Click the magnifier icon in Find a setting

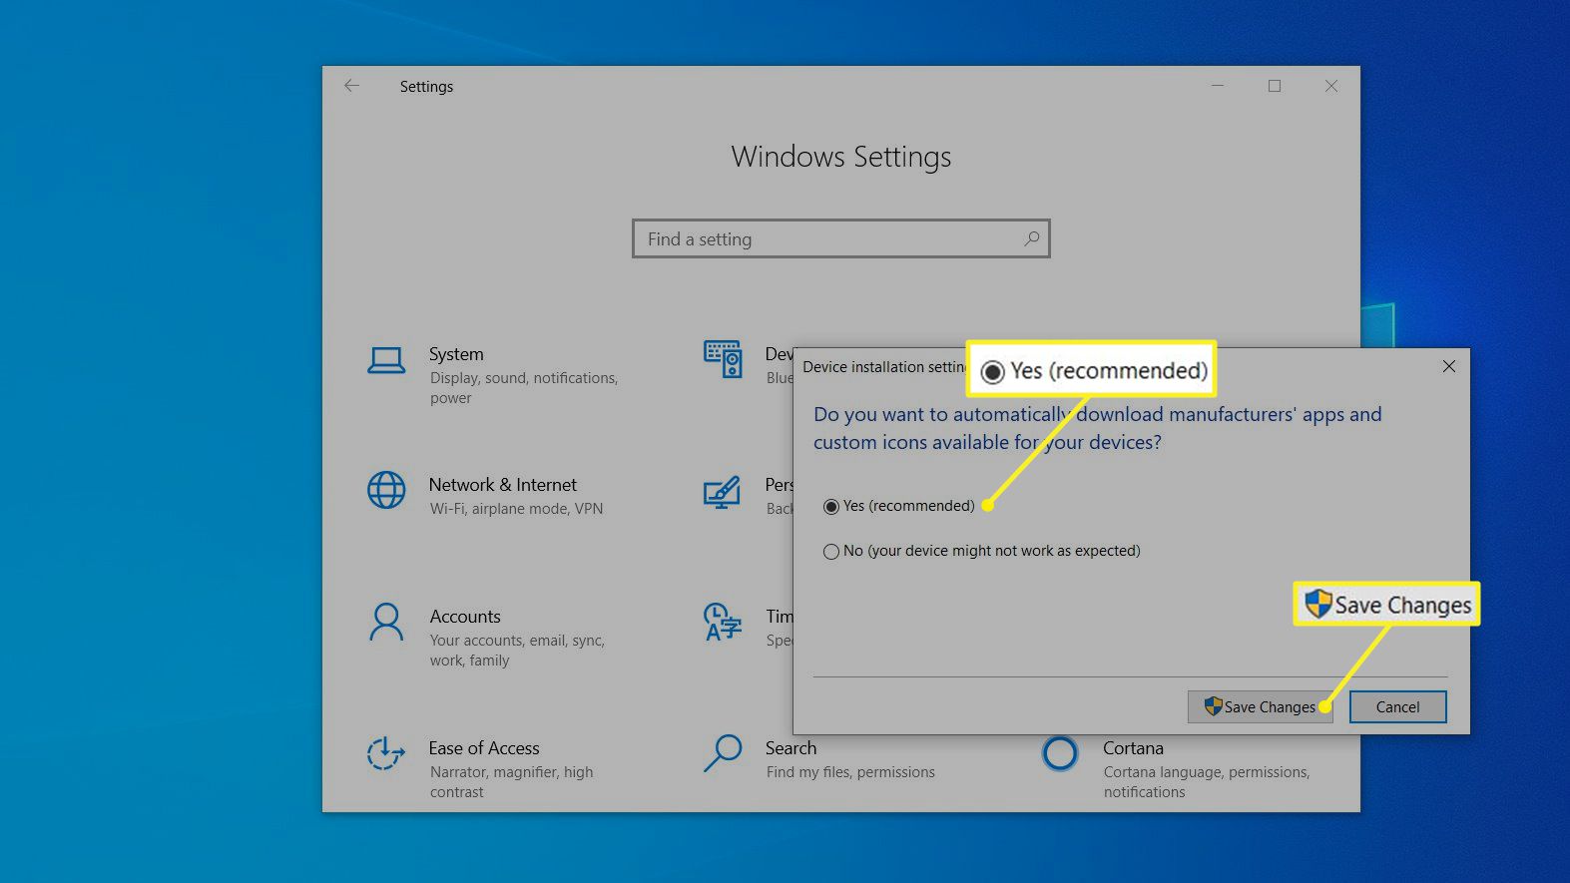pos(1031,238)
